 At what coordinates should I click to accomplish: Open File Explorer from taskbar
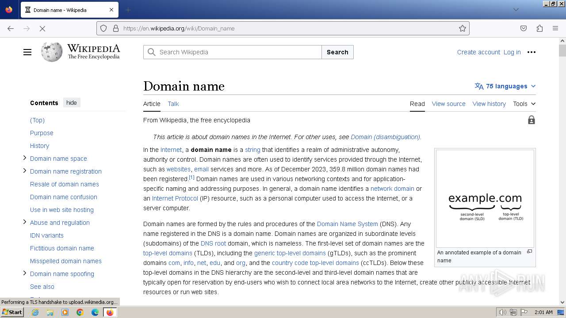tap(50, 312)
